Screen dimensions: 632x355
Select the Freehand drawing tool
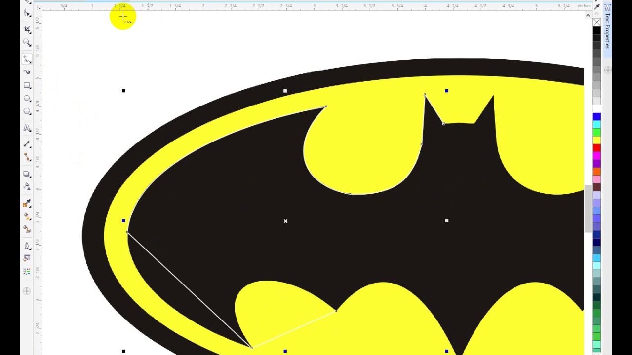[x=27, y=59]
